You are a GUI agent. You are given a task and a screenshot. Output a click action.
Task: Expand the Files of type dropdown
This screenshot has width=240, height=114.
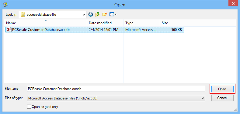203,98
